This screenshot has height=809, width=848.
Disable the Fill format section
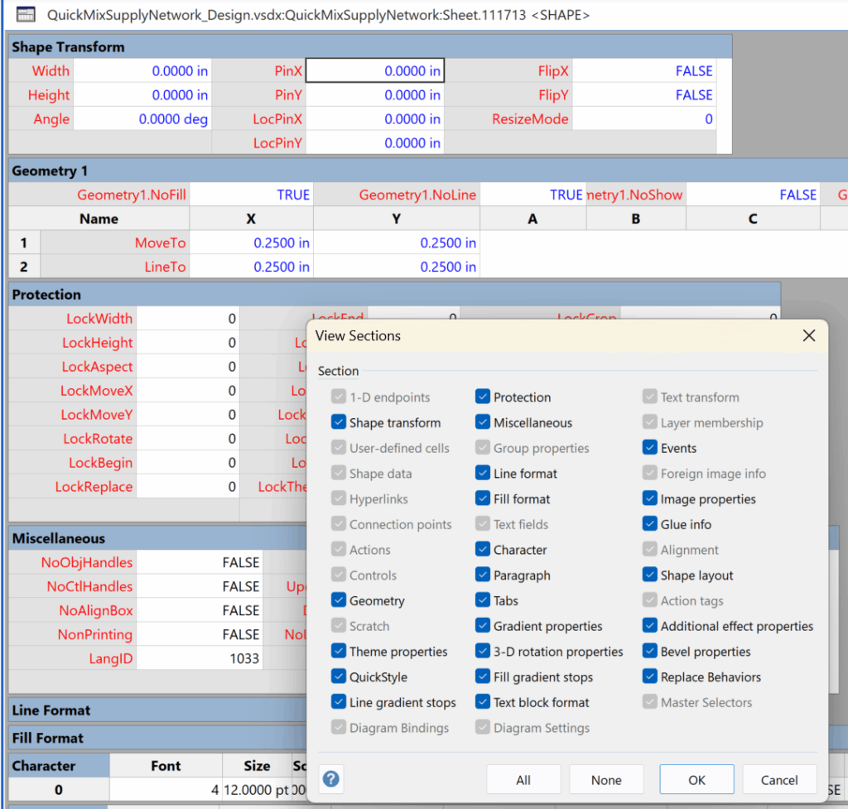[x=483, y=498]
